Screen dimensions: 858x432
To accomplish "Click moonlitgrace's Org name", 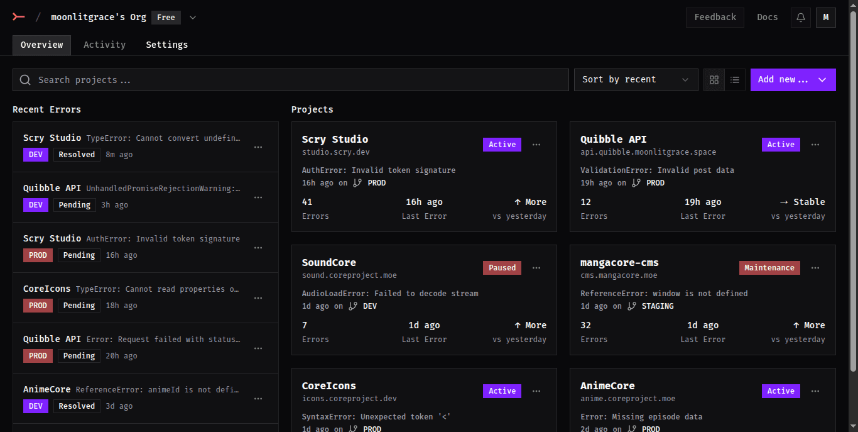I will click(98, 18).
